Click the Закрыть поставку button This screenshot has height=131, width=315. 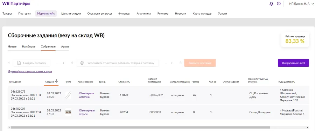click(200, 63)
